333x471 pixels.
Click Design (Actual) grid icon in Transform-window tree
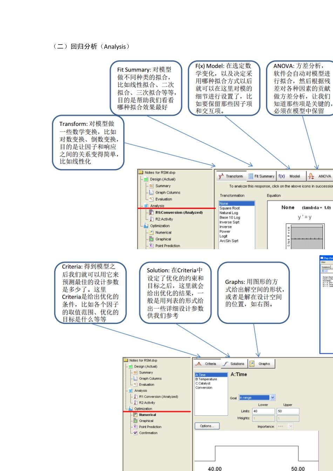(146, 179)
